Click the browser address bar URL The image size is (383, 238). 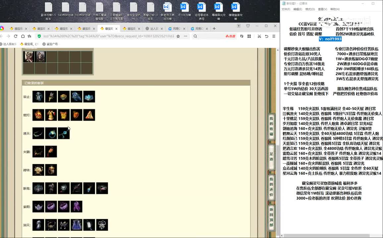tap(109, 36)
